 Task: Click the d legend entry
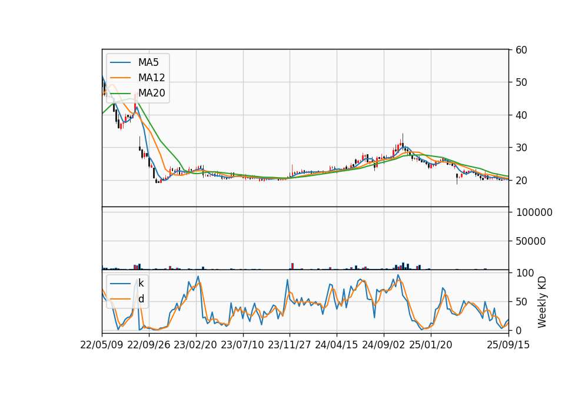click(141, 299)
